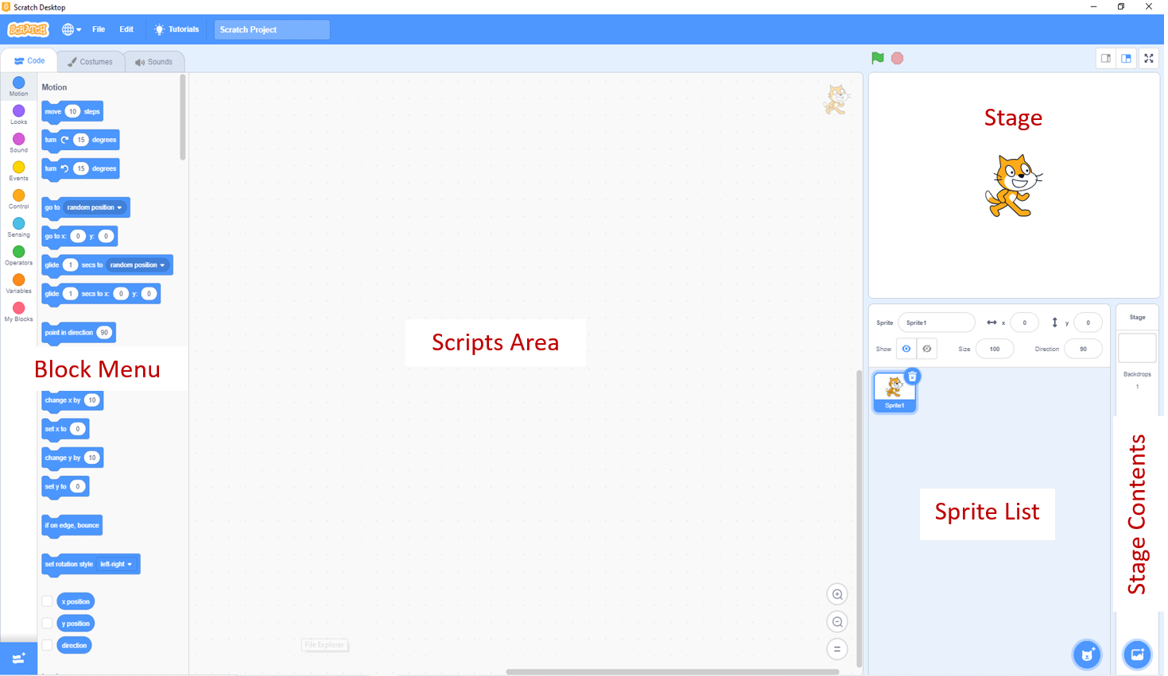This screenshot has height=676, width=1168.
Task: Switch to the Code tab
Action: pos(29,61)
